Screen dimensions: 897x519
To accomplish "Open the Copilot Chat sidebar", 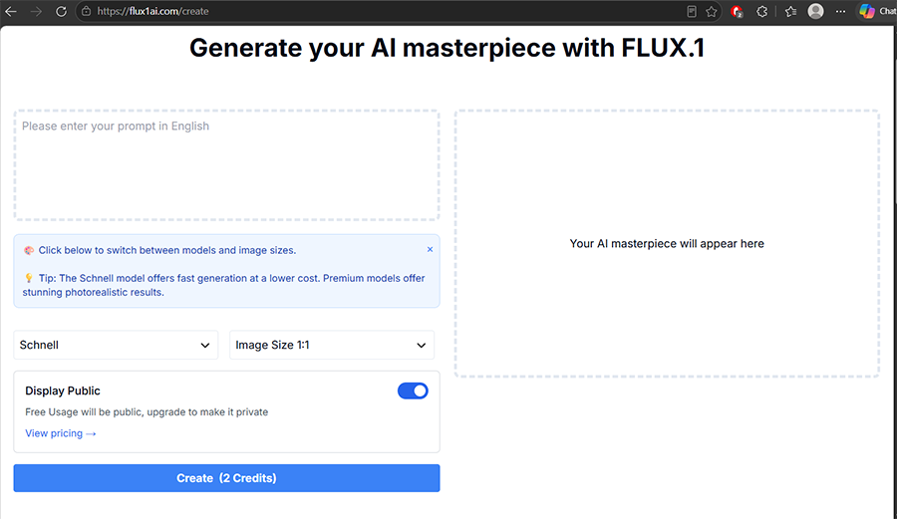I will (877, 11).
